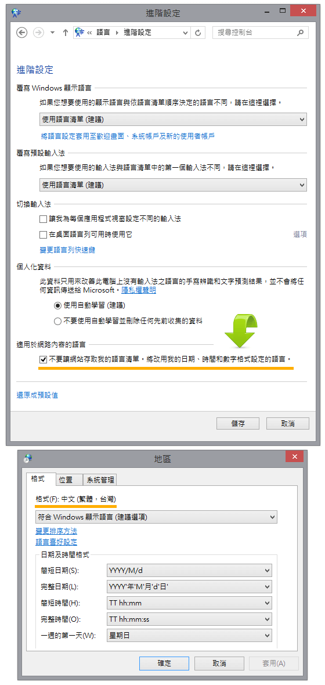Viewport: 325px width, 685px height.
Task: Enable 讓我為每個應用程式視窗設定不同的輸入法 checkbox
Action: (43, 219)
